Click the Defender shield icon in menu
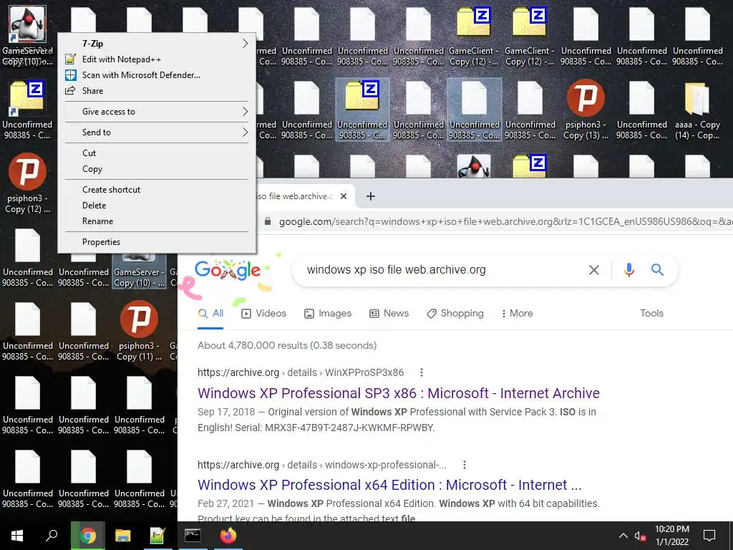 click(x=71, y=75)
